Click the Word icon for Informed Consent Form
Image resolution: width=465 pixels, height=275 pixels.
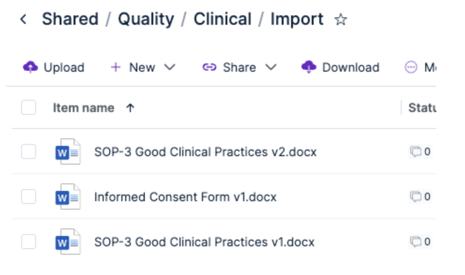pos(67,197)
